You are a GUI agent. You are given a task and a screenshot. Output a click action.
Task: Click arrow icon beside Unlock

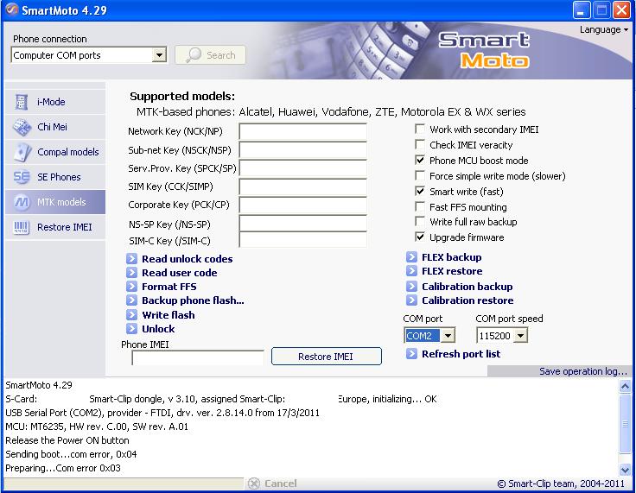[131, 328]
